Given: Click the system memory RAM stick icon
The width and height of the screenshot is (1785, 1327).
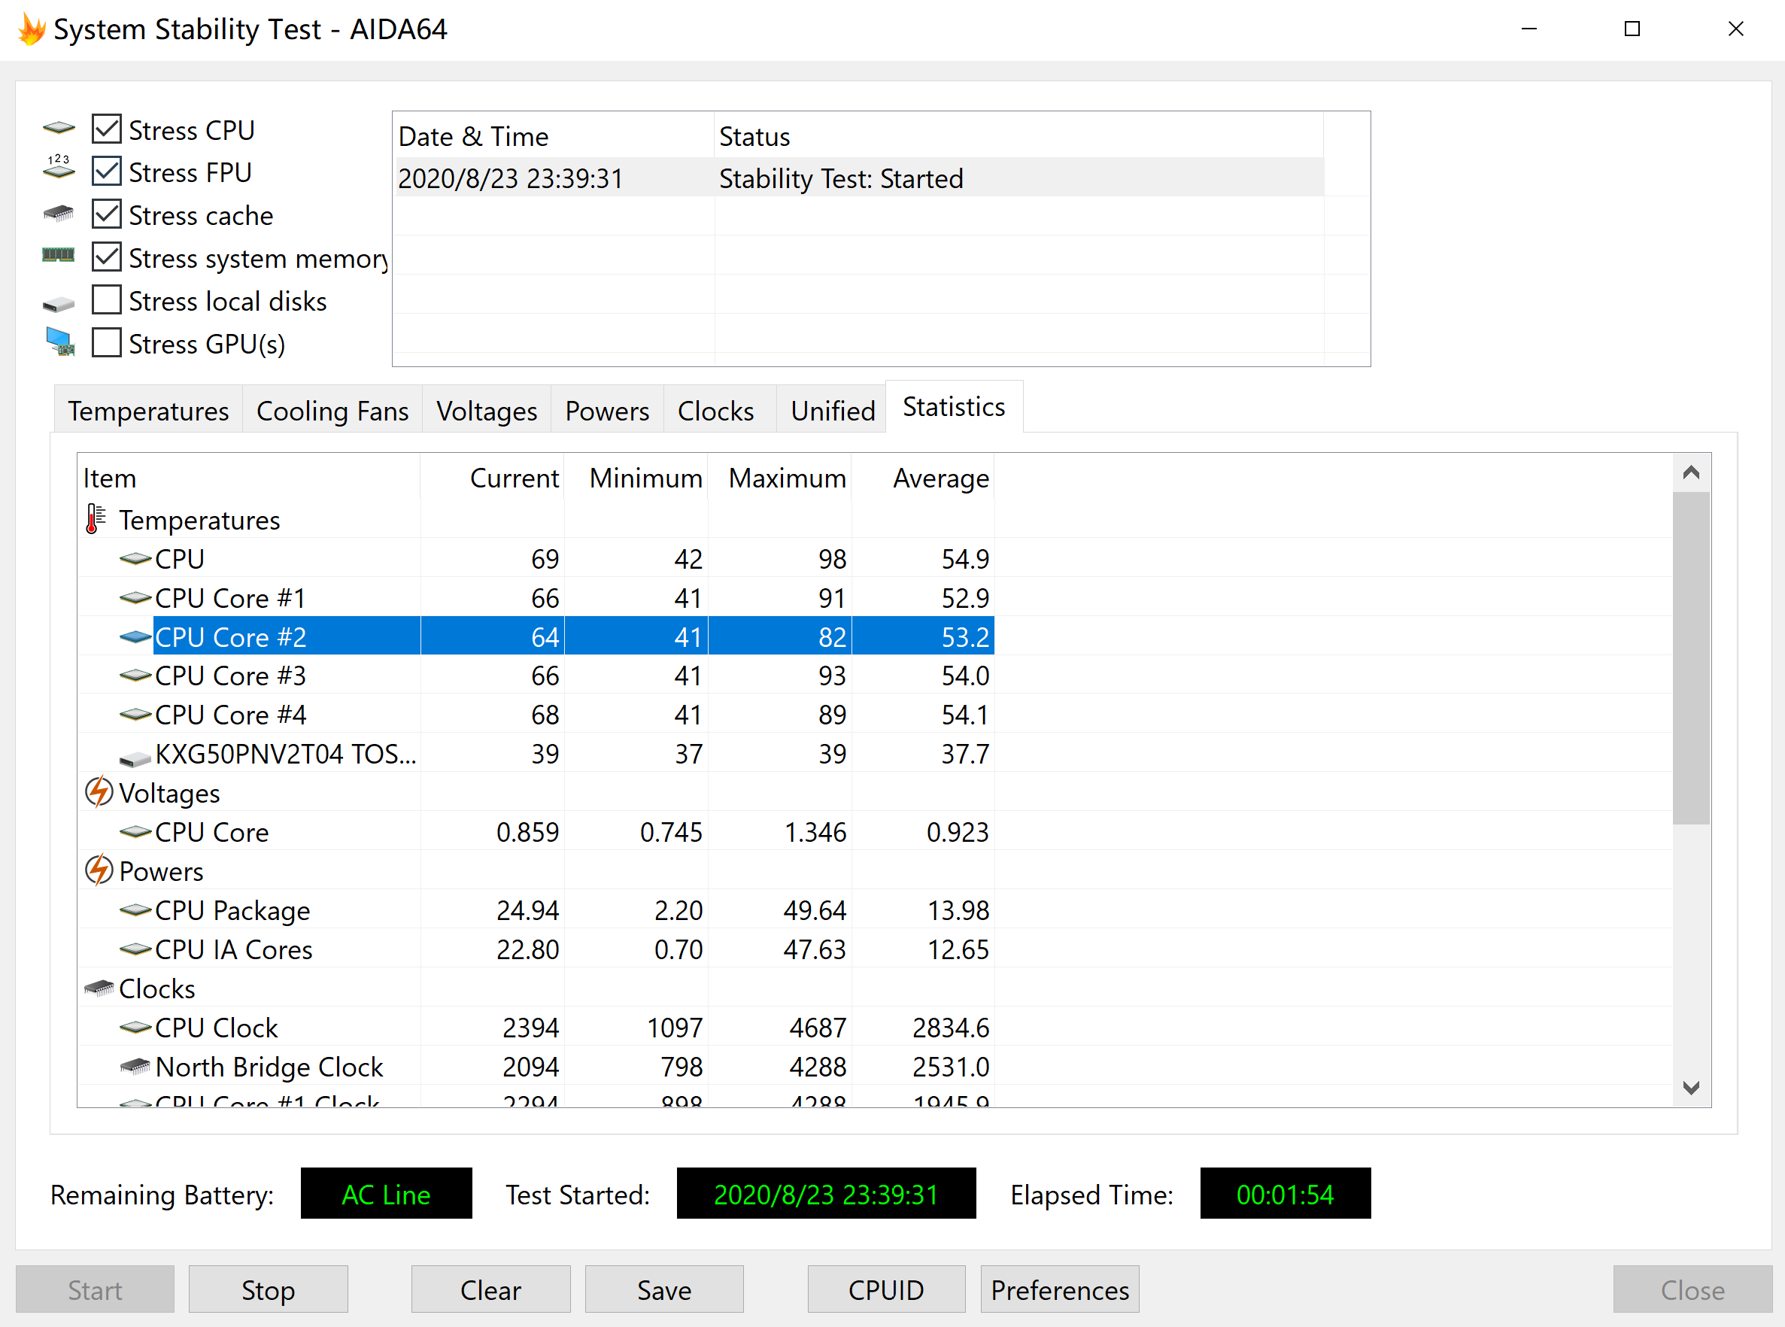Looking at the screenshot, I should [x=58, y=256].
